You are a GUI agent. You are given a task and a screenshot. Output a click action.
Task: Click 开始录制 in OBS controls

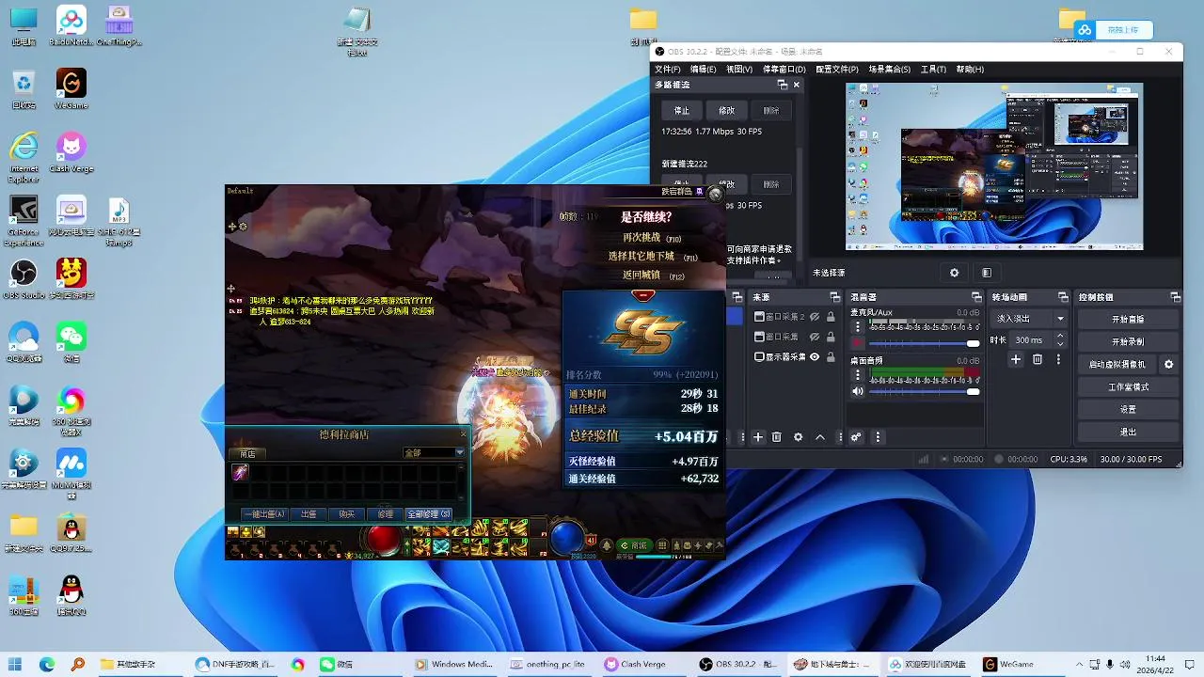click(1128, 341)
